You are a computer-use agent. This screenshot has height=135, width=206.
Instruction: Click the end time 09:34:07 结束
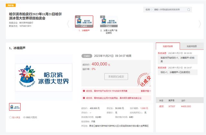tap(123, 56)
